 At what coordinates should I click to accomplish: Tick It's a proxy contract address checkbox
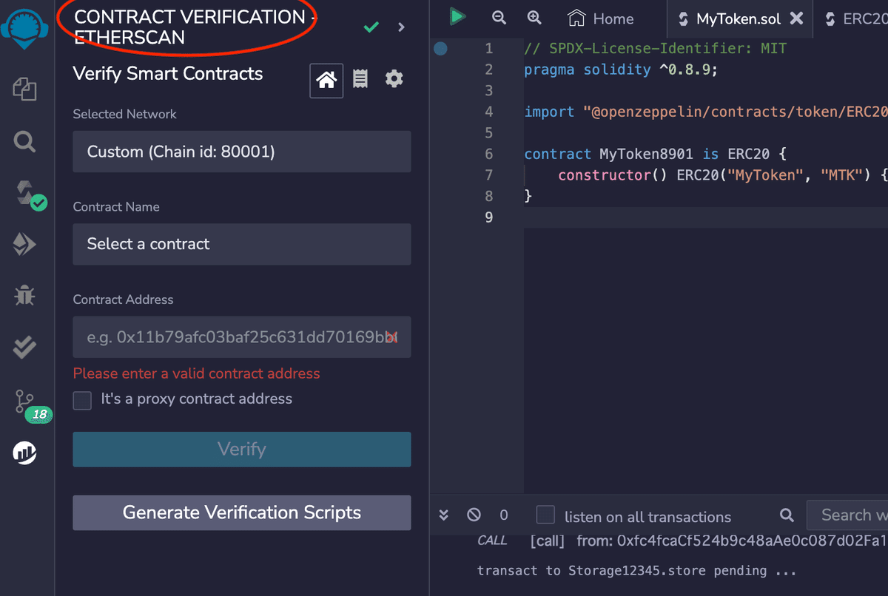(x=82, y=400)
